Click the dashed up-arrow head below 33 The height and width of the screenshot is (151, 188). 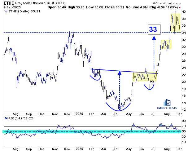click(154, 38)
